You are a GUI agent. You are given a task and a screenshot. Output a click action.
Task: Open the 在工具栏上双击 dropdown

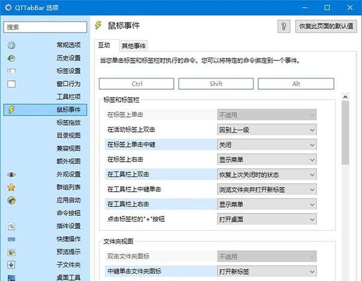pyautogui.click(x=267, y=175)
